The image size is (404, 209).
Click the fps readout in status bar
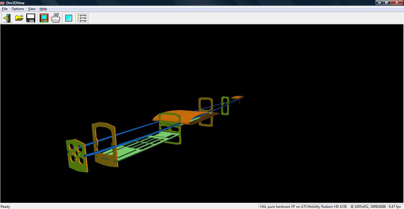click(395, 206)
